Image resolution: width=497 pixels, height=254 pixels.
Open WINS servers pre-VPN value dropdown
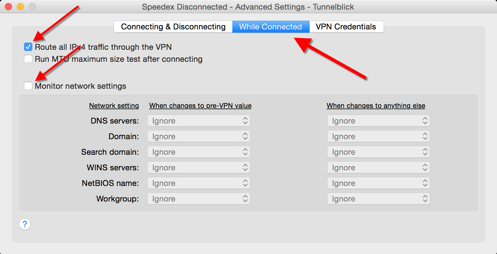198,168
